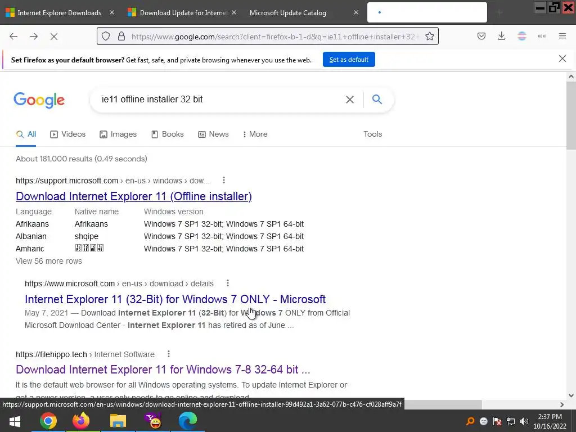Viewport: 576px width, 432px height.
Task: Go forward one page
Action: (x=34, y=37)
